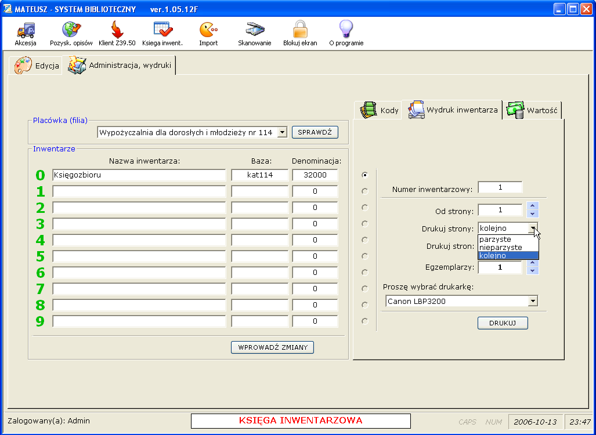
Task: Maximize the Mateusz window
Action: click(573, 9)
